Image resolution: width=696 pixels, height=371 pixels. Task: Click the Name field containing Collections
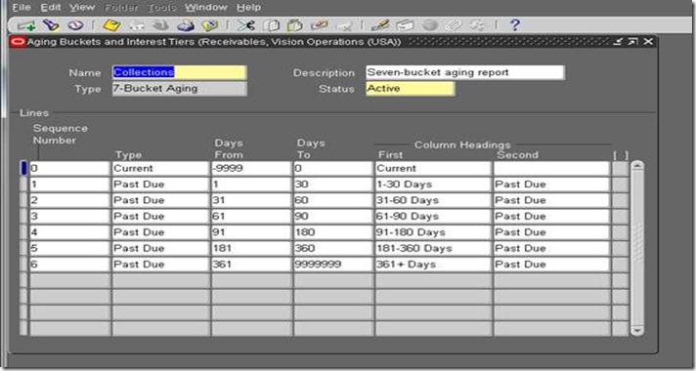point(179,72)
